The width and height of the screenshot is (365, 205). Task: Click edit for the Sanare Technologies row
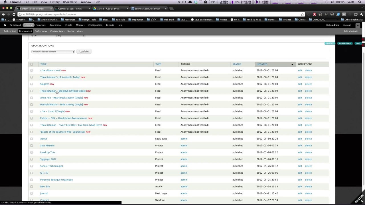tap(300, 166)
